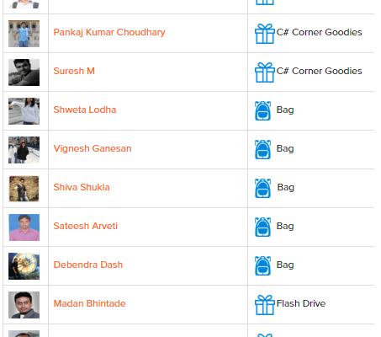
Task: Click Suresh M black-and-white photo
Action: [x=24, y=72]
